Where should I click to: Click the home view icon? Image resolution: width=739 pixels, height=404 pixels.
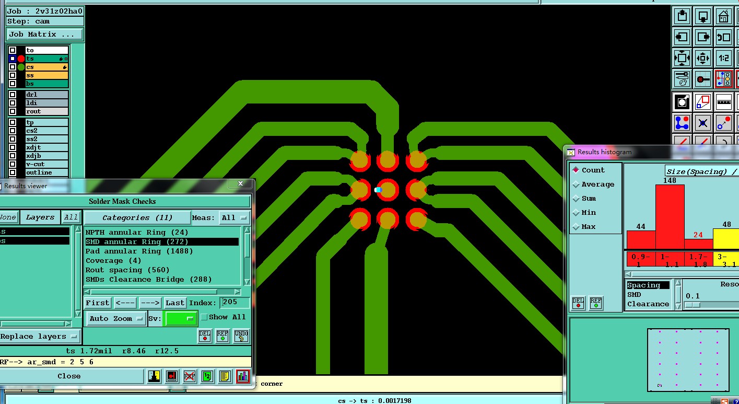(x=724, y=16)
